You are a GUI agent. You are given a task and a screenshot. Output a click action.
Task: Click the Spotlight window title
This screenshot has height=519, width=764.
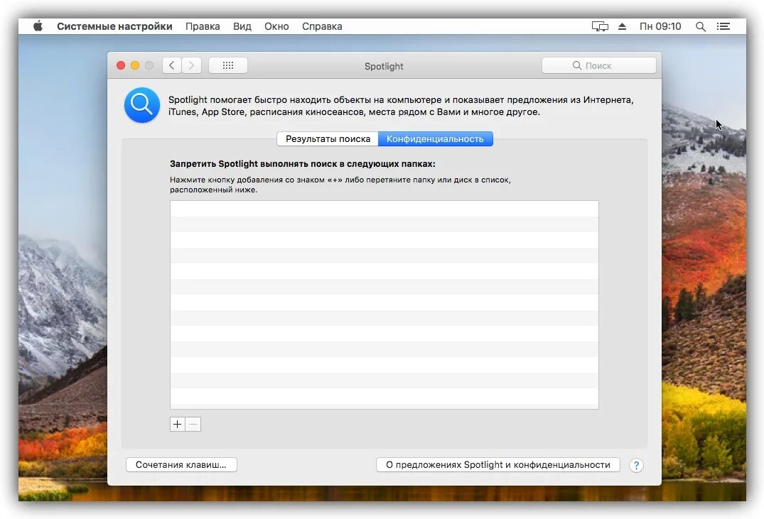click(384, 66)
